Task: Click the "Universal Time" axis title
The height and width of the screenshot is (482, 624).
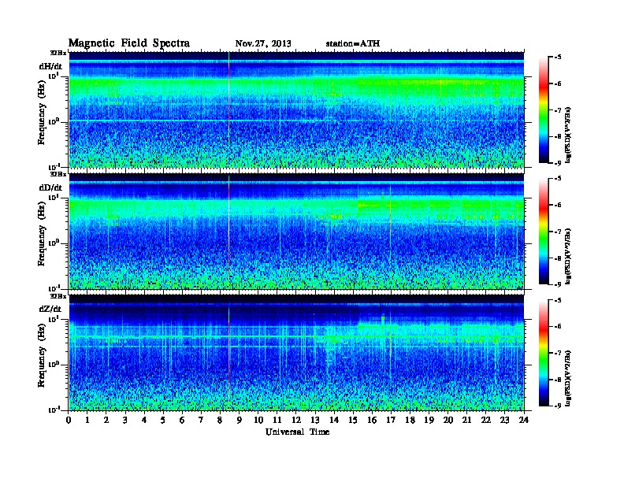Action: (298, 432)
